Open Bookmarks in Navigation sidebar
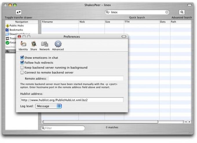197x143 pixels. coord(14,30)
